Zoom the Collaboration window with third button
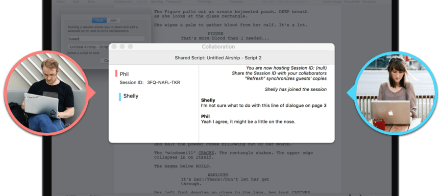 (130, 47)
